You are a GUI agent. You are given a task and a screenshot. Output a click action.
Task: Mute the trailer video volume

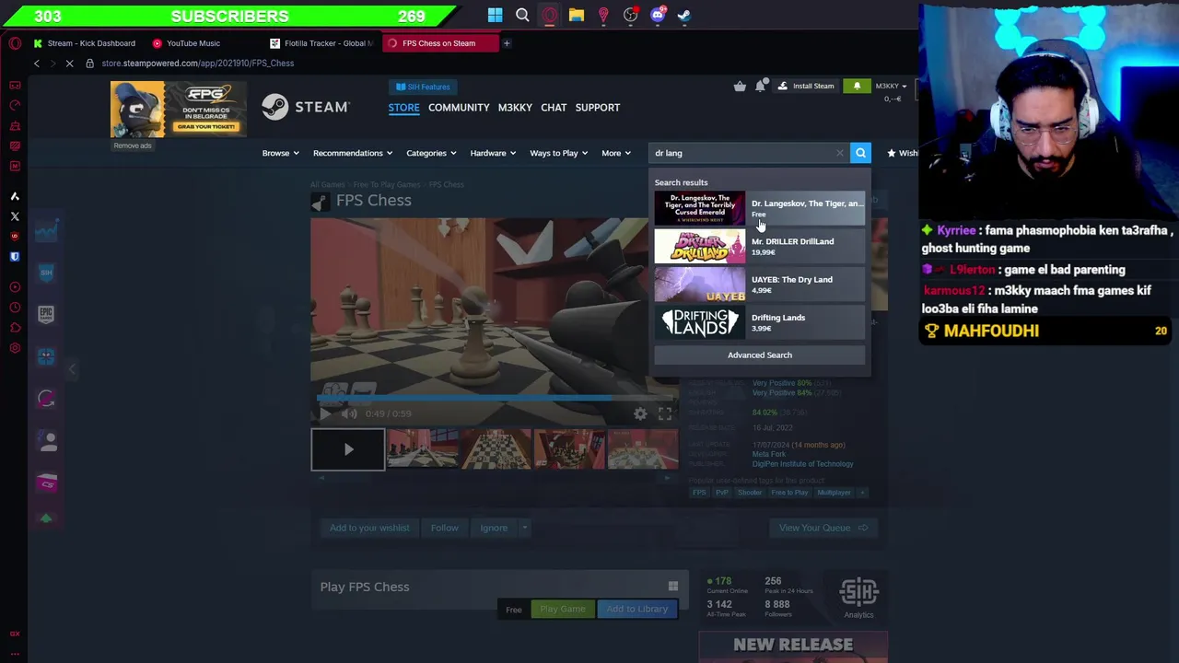point(349,413)
